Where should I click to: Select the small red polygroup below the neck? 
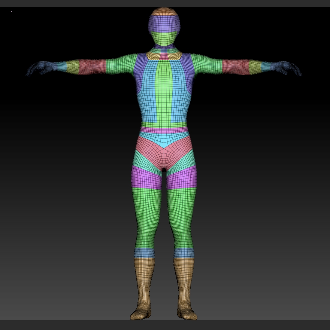164,56
